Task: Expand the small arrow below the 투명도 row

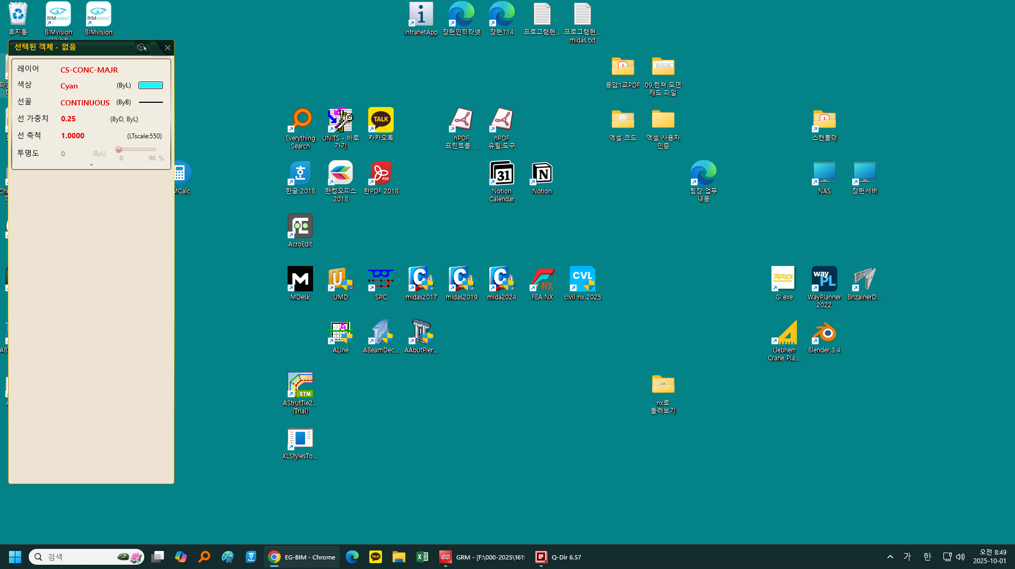Action: pyautogui.click(x=91, y=165)
